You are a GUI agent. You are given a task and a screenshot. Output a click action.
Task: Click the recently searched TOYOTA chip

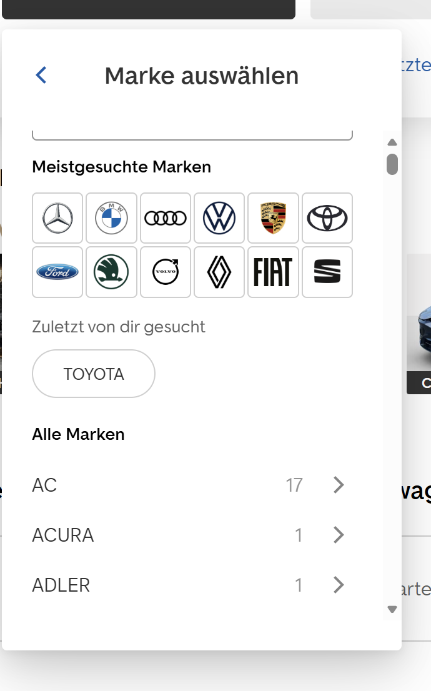coord(94,374)
